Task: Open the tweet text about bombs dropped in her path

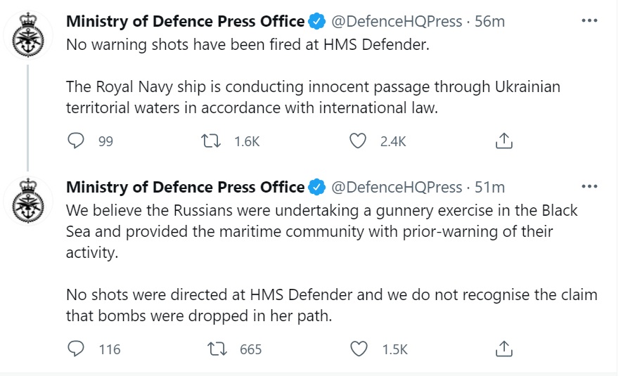Action: 332,305
